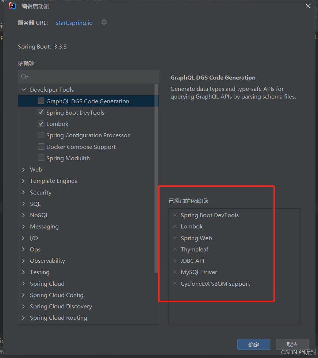Image resolution: width=318 pixels, height=358 pixels.
Task: Expand Spring Cloud Routing category
Action: [23, 318]
